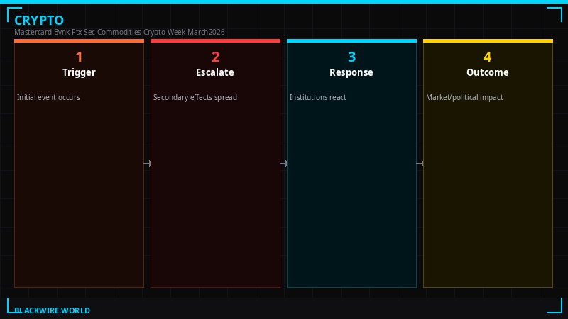Select the orange number 1 marker

[79, 57]
